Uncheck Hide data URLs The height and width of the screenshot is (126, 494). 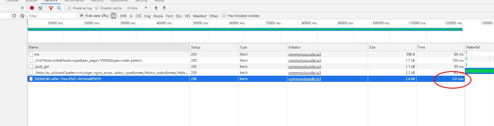coord(82,15)
